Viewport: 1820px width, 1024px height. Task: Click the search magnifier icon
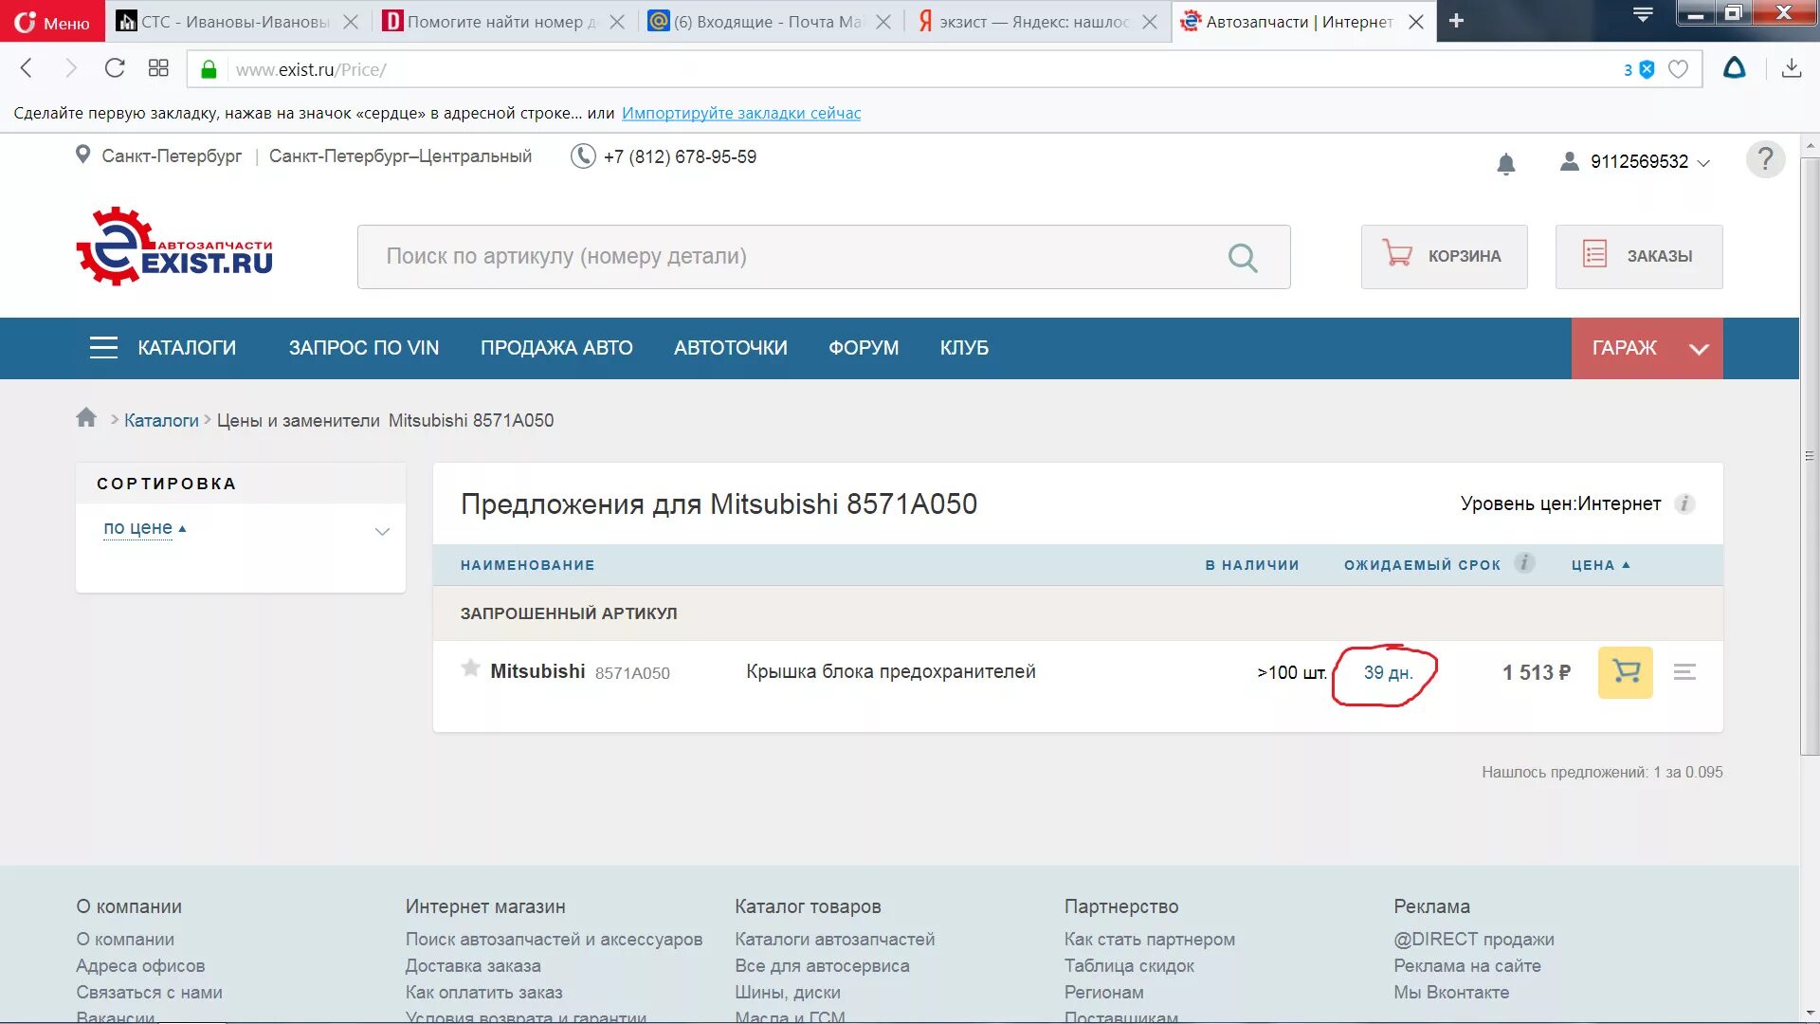click(x=1242, y=257)
